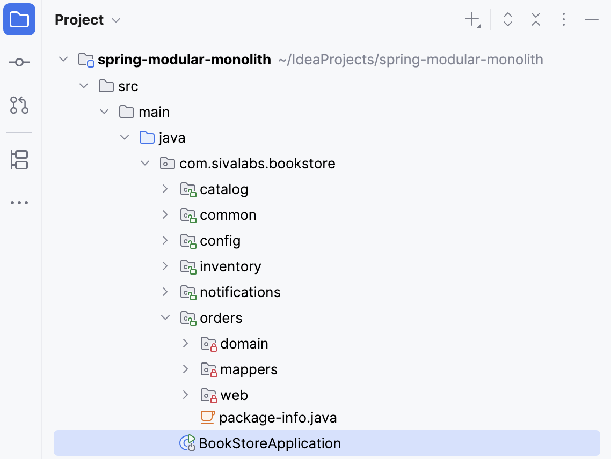Select the notifications package
611x459 pixels.
[x=240, y=292]
